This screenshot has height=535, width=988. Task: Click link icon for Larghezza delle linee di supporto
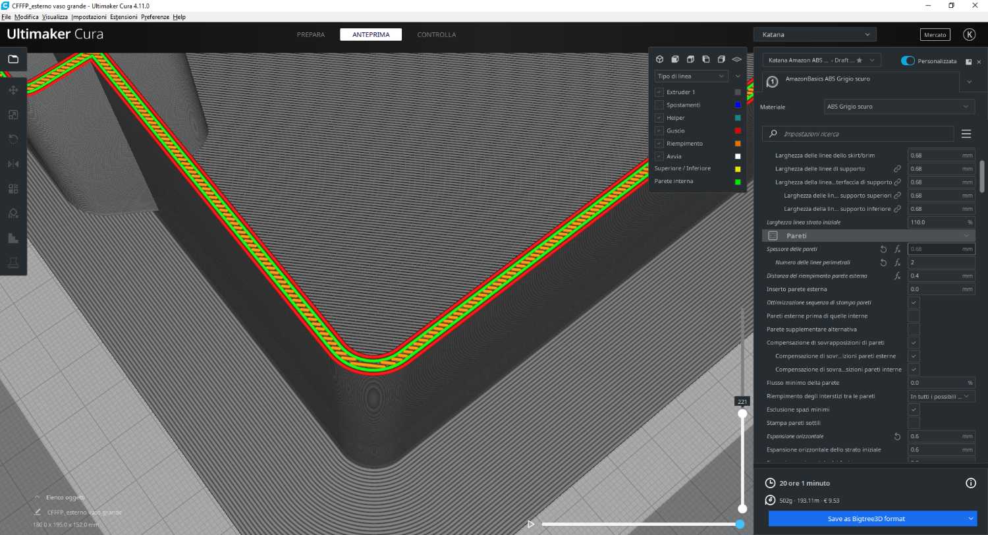coord(897,169)
